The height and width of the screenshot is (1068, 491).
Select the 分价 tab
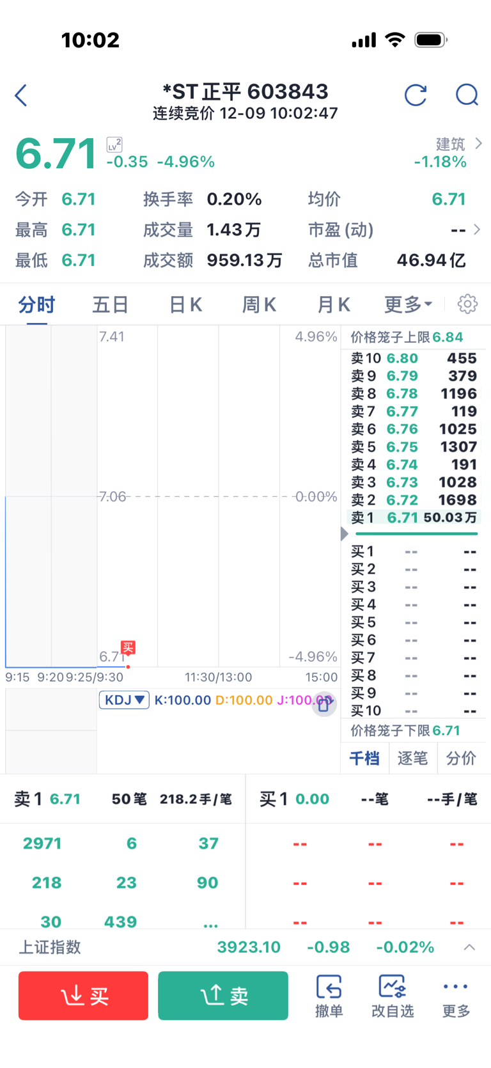pyautogui.click(x=461, y=758)
